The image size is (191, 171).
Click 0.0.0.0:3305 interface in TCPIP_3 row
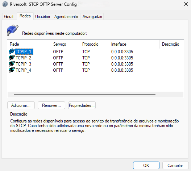[122, 64]
